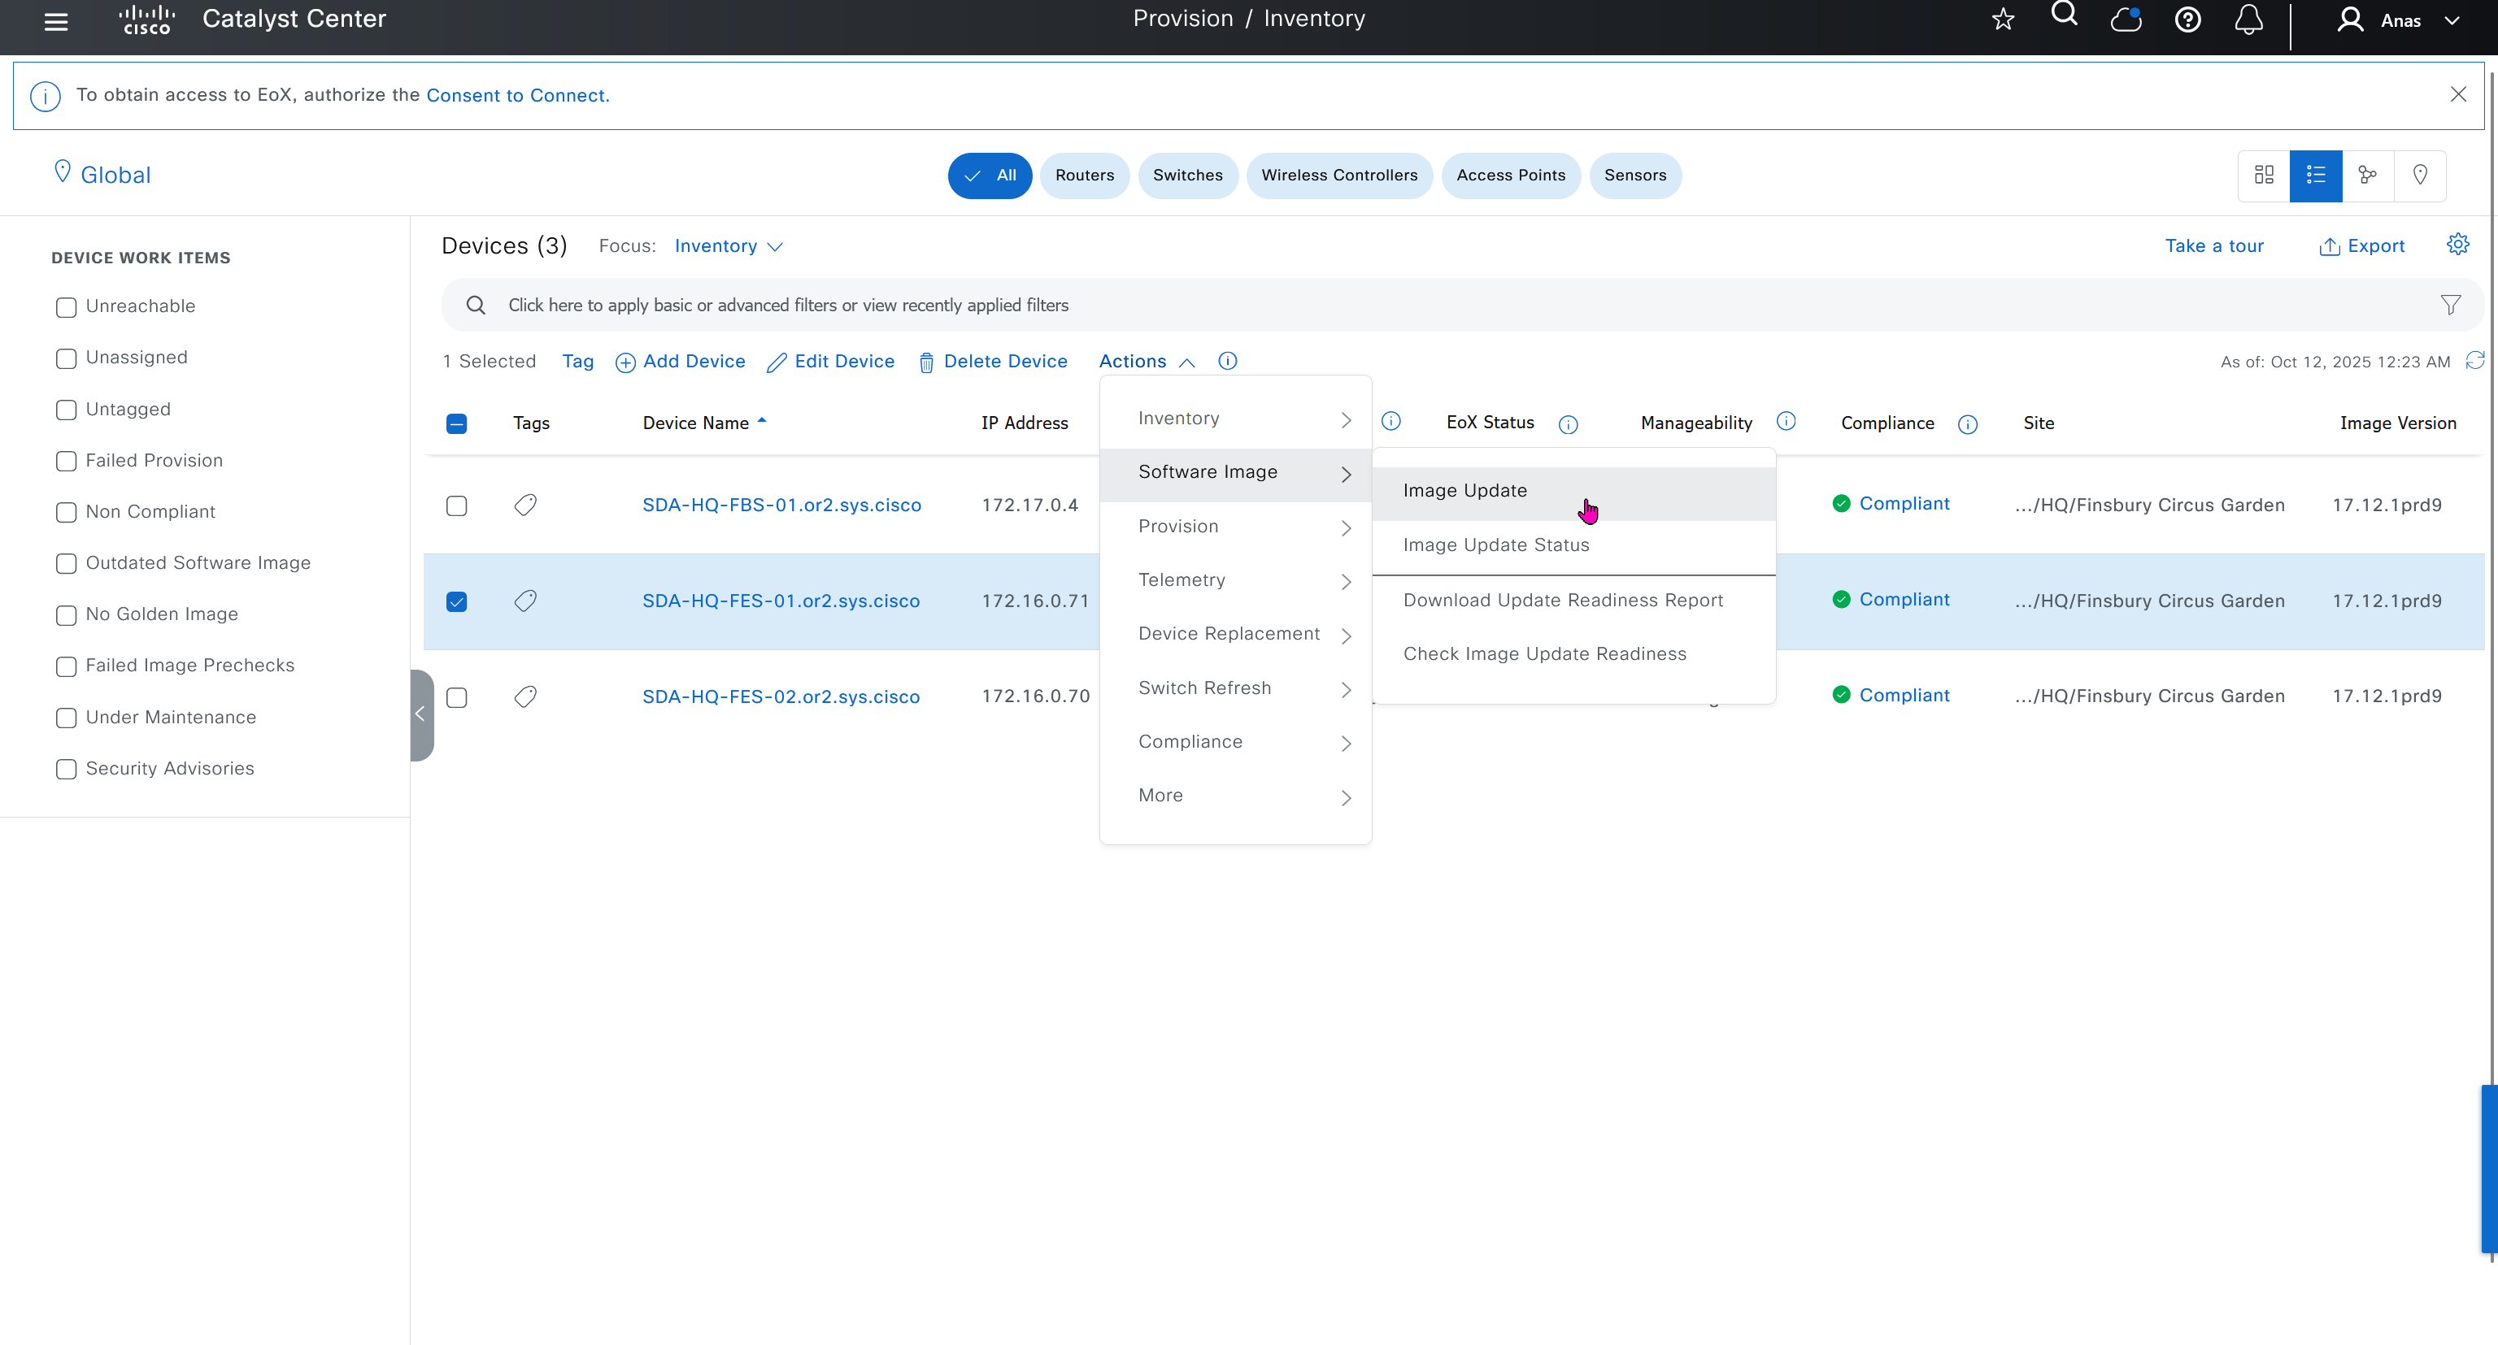The height and width of the screenshot is (1345, 2498).
Task: Follow the Consent to Connect link
Action: pos(517,95)
